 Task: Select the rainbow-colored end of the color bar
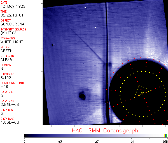[x=166, y=135]
